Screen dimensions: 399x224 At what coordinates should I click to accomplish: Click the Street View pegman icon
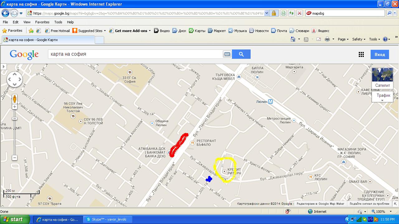14,99
